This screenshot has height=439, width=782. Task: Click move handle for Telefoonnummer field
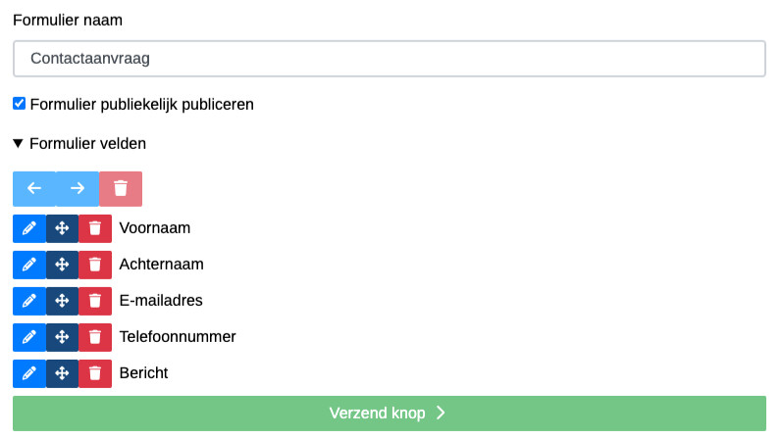tap(62, 337)
